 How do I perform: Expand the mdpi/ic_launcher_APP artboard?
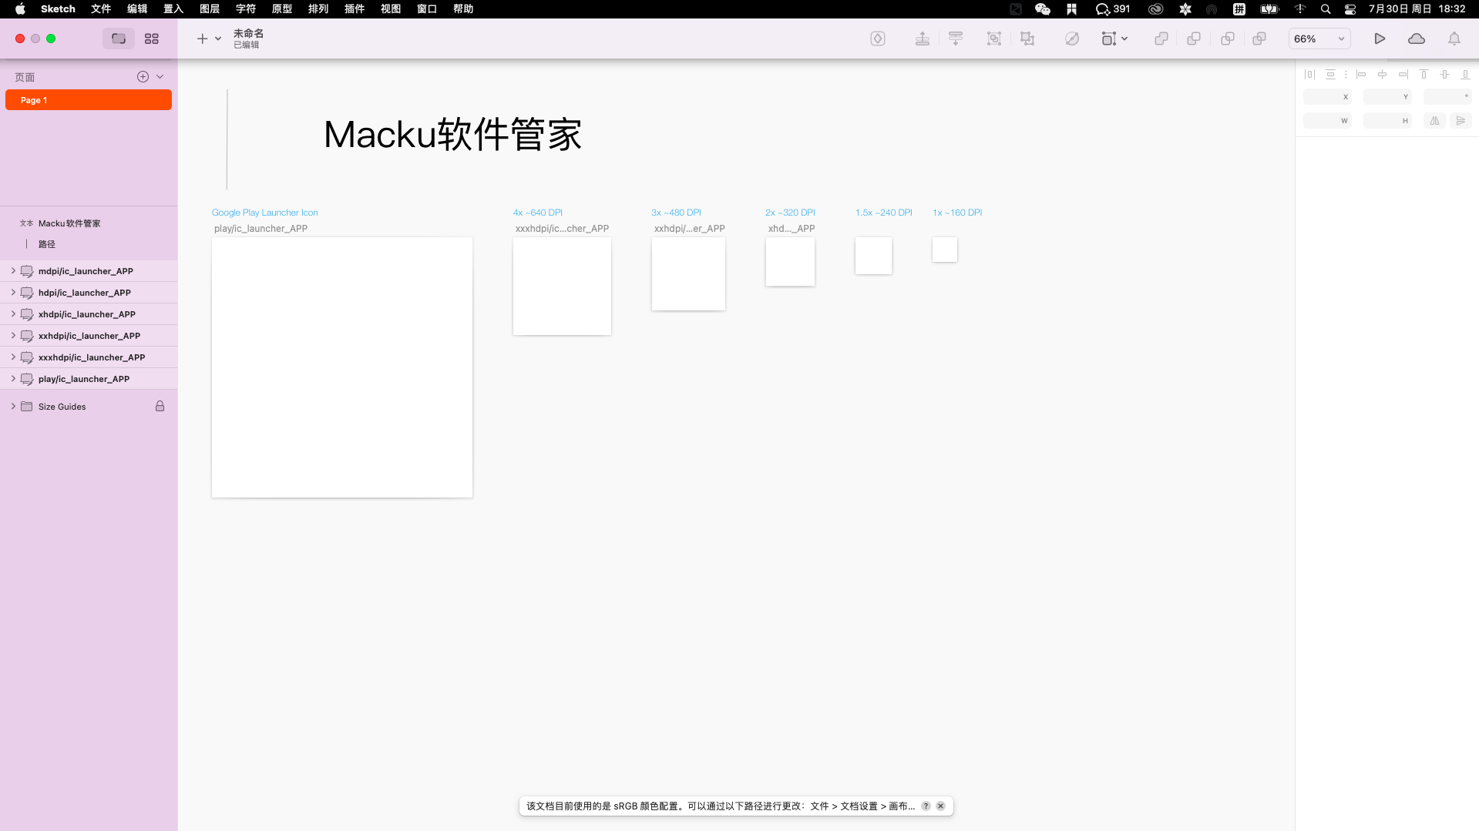click(x=13, y=271)
